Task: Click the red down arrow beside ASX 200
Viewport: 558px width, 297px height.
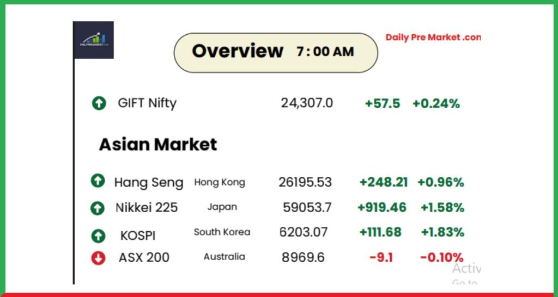Action: [x=98, y=258]
